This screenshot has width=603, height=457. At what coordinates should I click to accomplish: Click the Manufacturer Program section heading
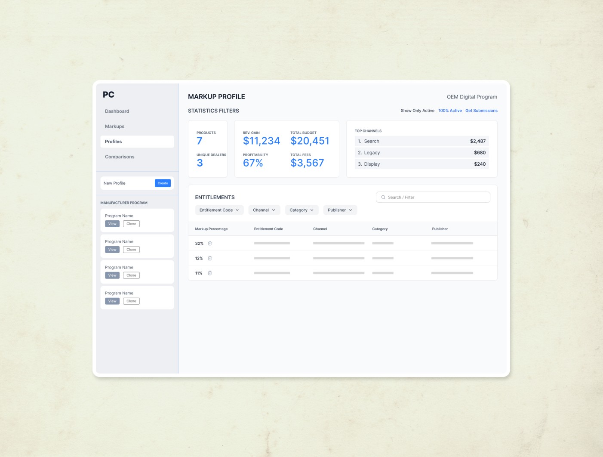(124, 203)
